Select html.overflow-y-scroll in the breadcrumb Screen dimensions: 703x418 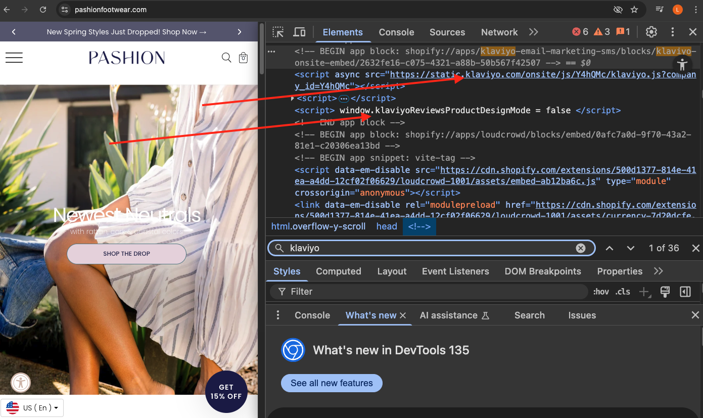318,226
